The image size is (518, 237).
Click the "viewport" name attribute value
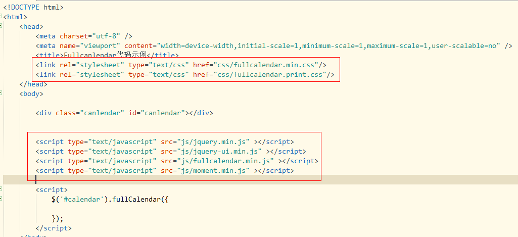pos(100,45)
